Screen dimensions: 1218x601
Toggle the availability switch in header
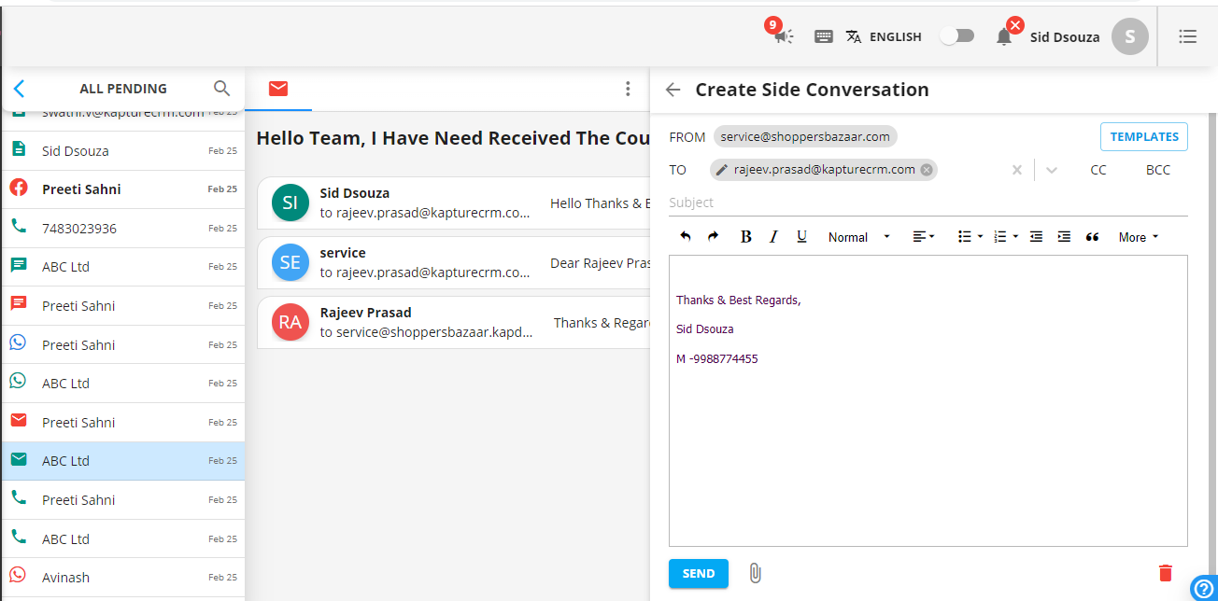point(956,35)
